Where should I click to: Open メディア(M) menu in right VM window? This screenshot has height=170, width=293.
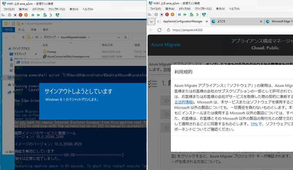185,9
